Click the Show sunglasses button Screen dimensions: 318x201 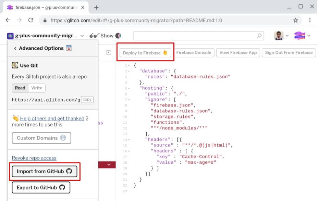pos(101,36)
